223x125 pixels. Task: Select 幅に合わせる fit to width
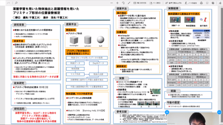(140, 3)
